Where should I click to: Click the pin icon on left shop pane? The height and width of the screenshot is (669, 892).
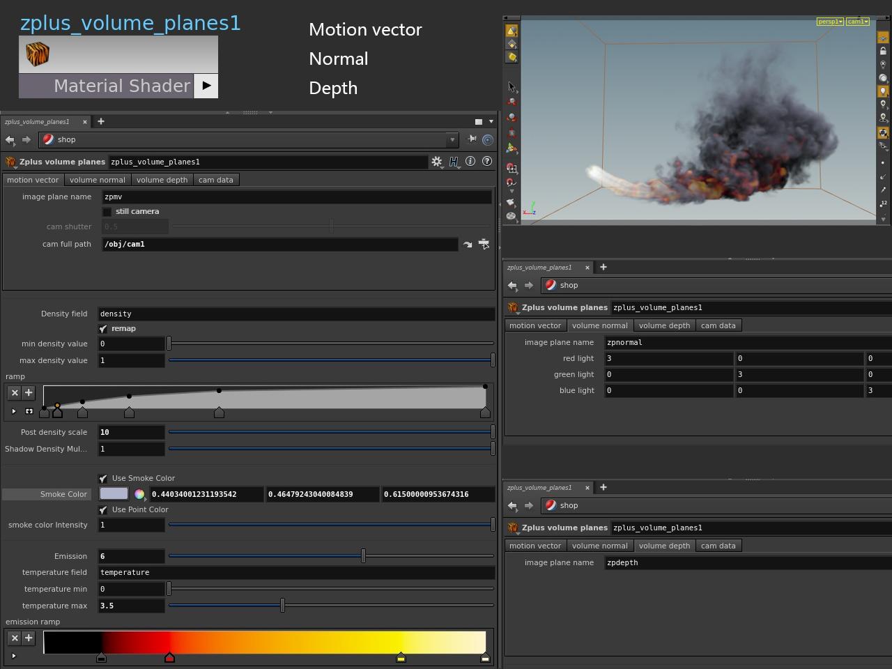[472, 139]
